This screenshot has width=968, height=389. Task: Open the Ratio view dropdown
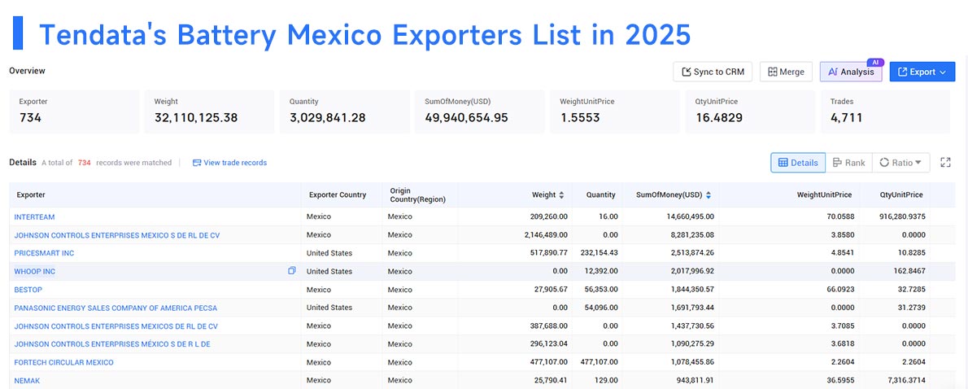point(900,163)
